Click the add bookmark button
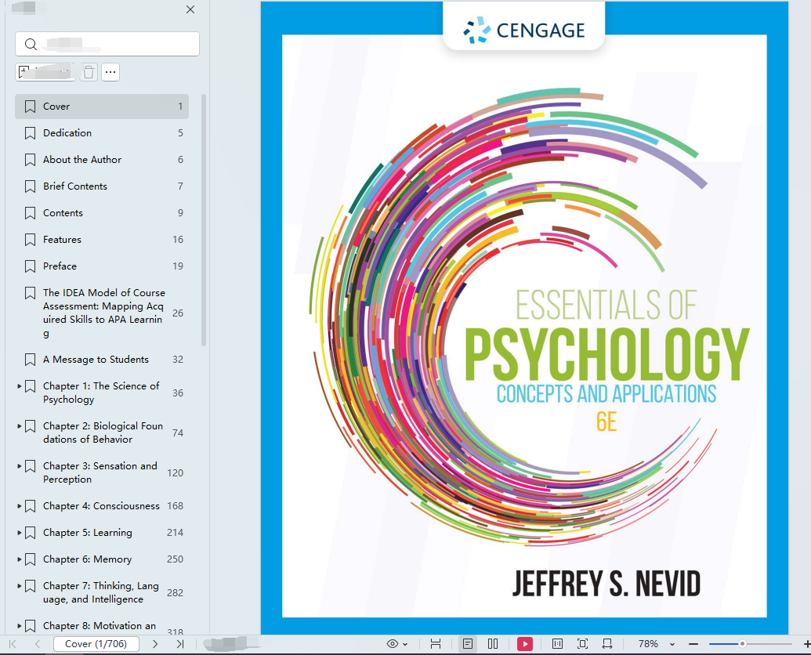This screenshot has width=811, height=655. 45,72
